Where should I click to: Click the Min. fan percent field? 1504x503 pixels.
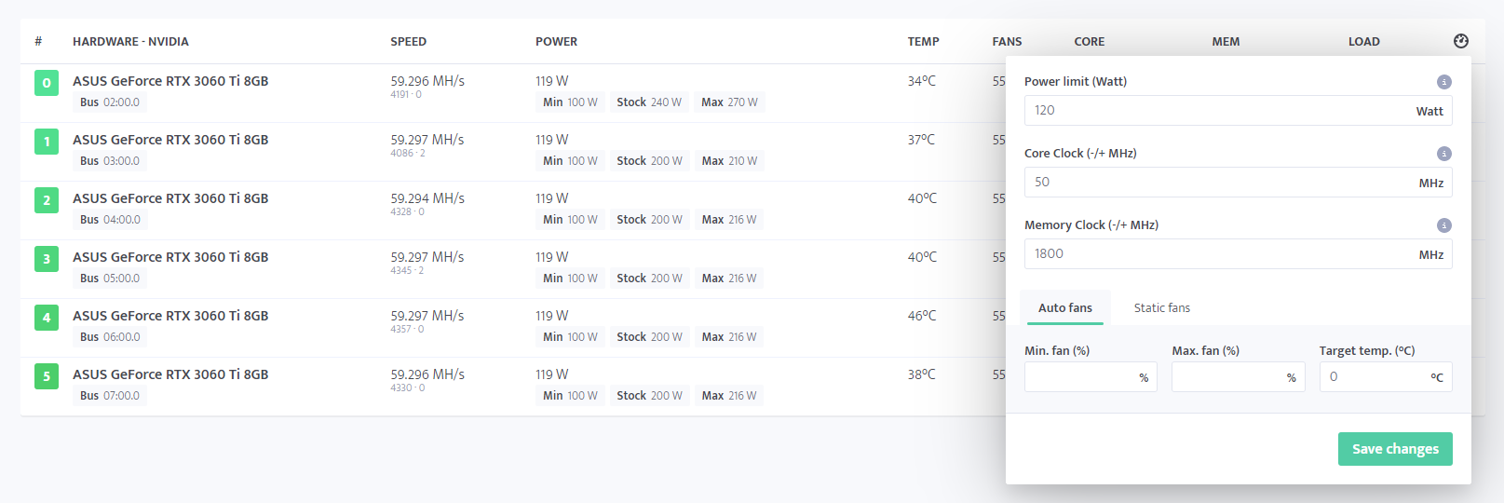click(x=1091, y=377)
